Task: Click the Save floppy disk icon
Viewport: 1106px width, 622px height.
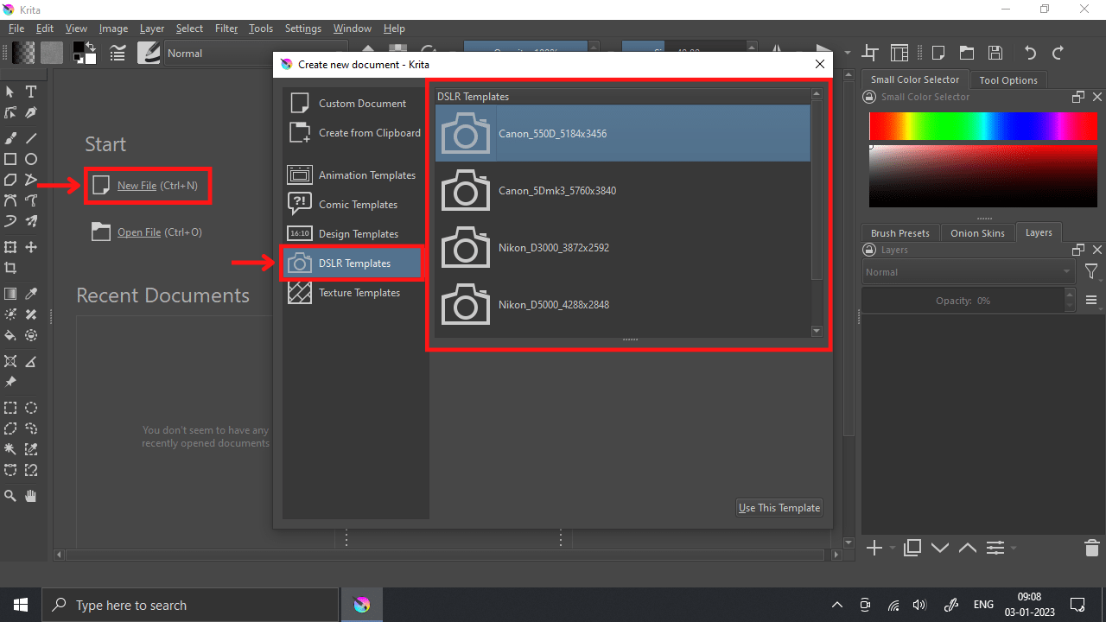Action: tap(995, 53)
